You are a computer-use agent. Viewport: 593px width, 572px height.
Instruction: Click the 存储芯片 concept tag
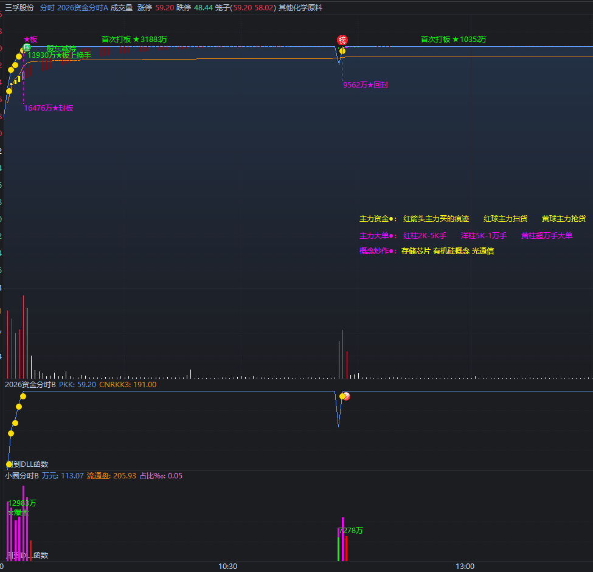(x=415, y=250)
